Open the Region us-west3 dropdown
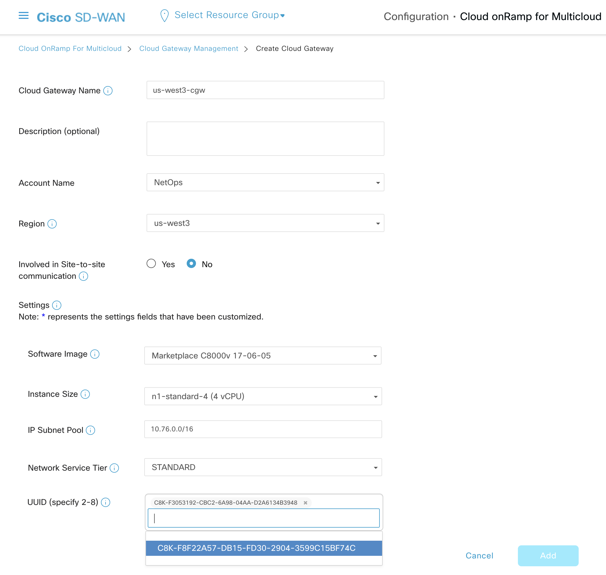This screenshot has width=606, height=575. pos(265,223)
